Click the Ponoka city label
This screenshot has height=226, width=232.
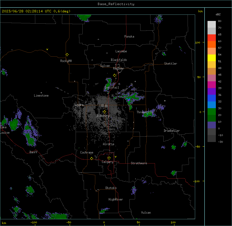[129, 37]
